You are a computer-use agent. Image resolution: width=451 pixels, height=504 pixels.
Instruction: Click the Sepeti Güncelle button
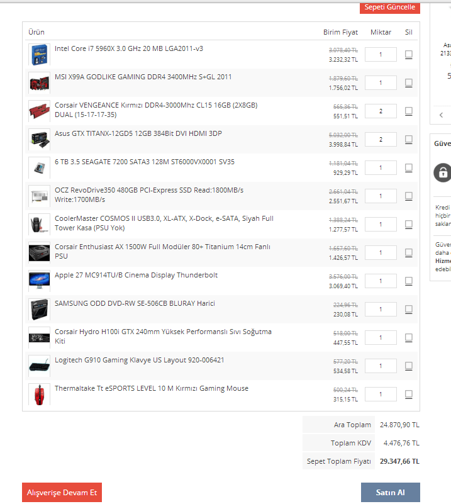pyautogui.click(x=389, y=8)
